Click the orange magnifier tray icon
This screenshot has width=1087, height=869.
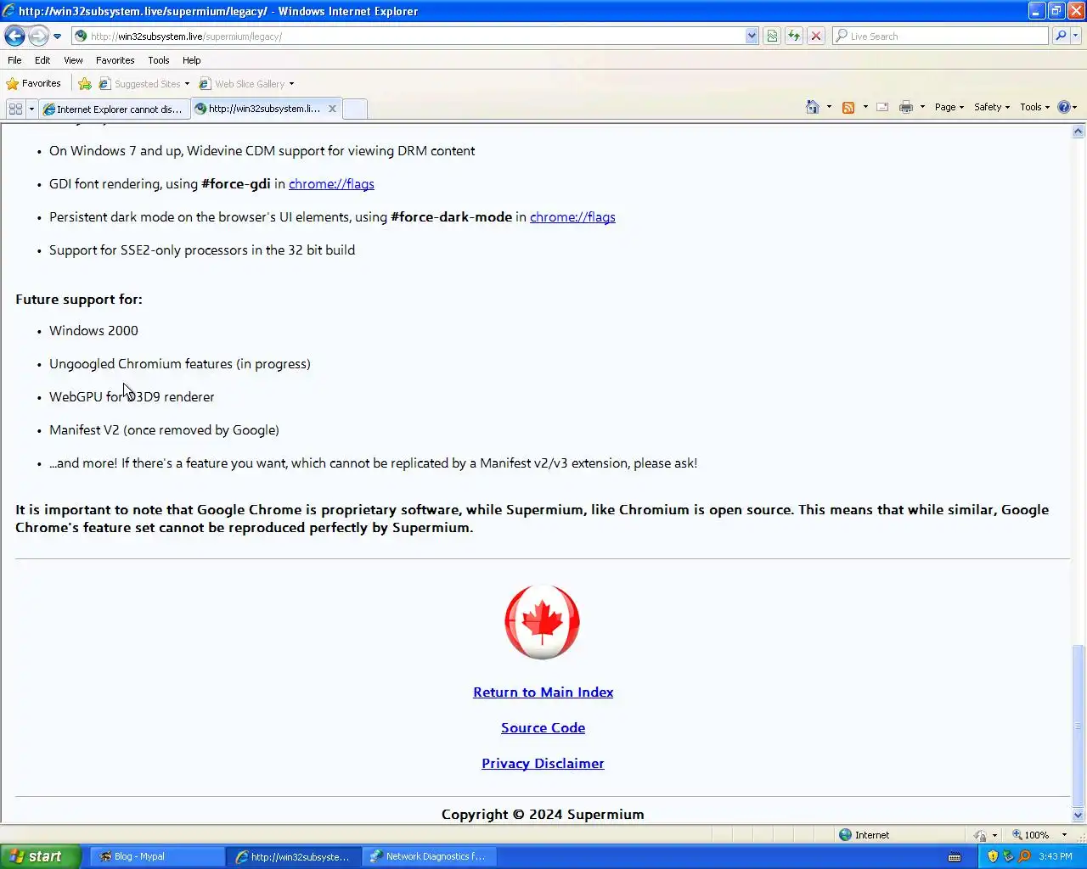click(1024, 856)
